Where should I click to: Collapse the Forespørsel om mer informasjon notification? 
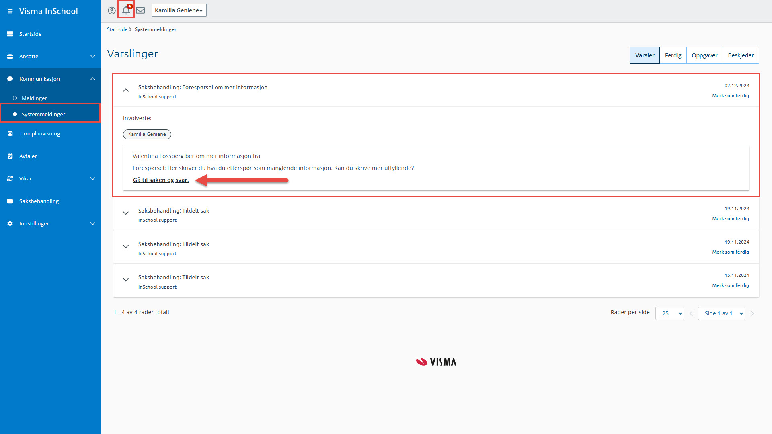[126, 90]
